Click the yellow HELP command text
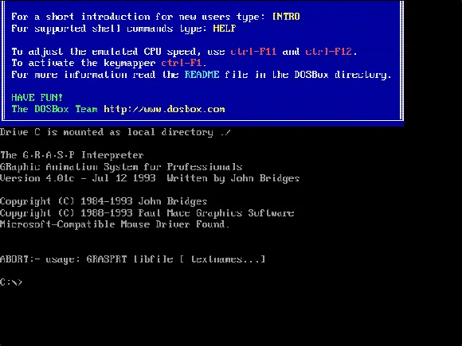 tap(224, 29)
